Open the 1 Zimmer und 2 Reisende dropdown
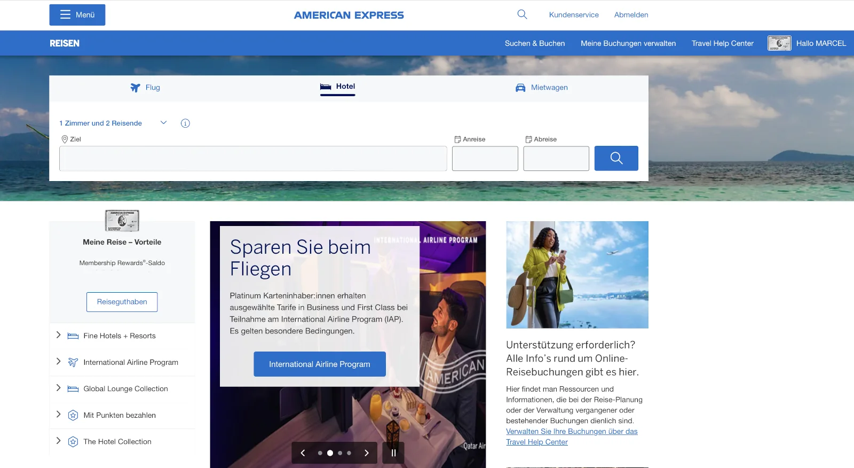Screen dimensions: 854x468 tap(113, 123)
